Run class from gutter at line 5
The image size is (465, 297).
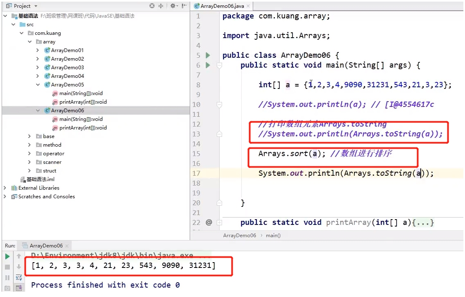pyautogui.click(x=208, y=55)
